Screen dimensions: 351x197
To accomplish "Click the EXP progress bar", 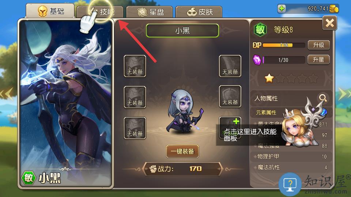I will 284,45.
